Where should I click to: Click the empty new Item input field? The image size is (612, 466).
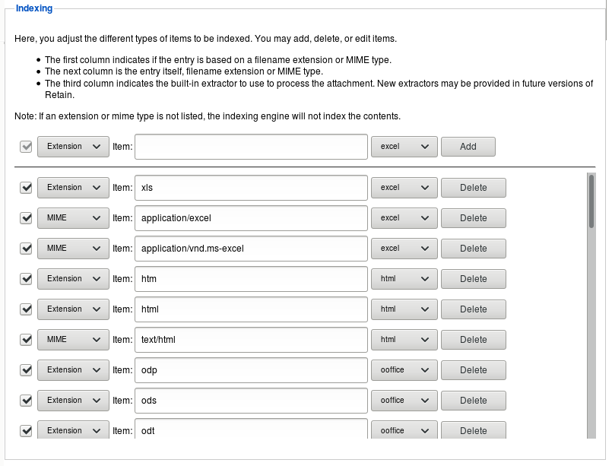pos(251,146)
